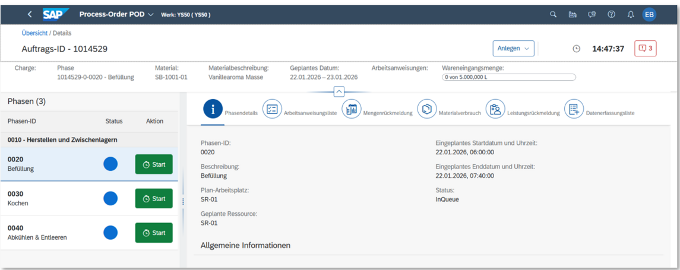Screen dimensions: 680x270
Task: Click the Materialverbrauch cube icon
Action: point(427,110)
